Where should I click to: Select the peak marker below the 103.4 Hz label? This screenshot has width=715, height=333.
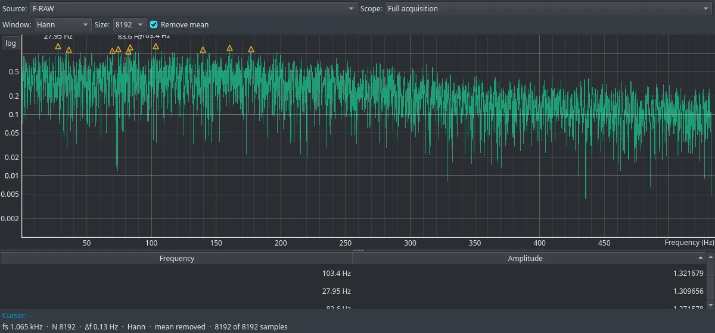(x=156, y=46)
